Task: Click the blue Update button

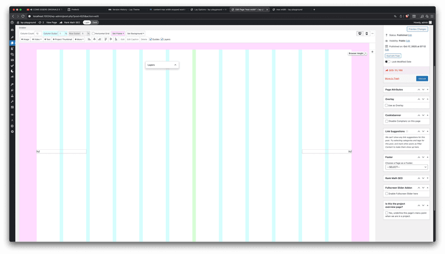Action: (x=422, y=78)
